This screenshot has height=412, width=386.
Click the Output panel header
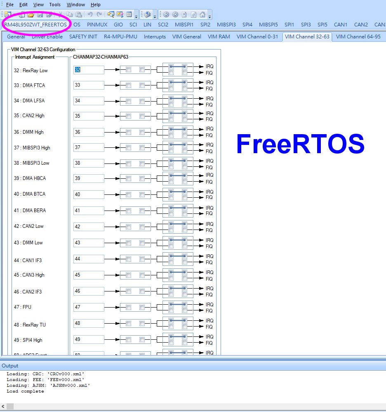click(193, 366)
